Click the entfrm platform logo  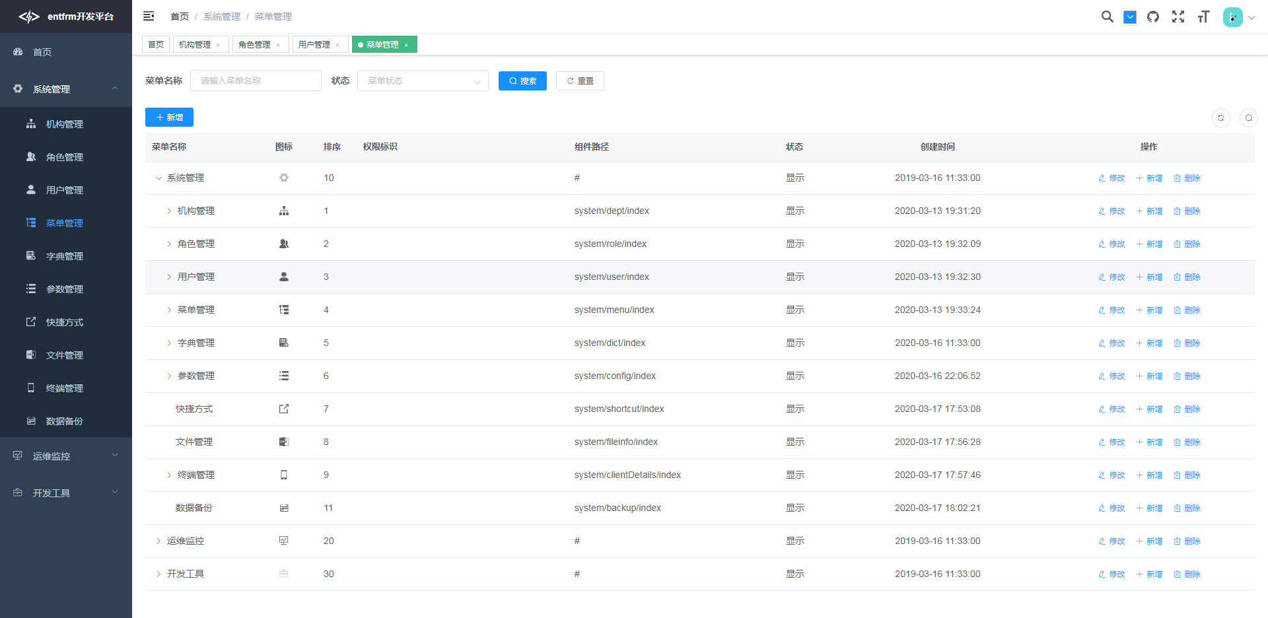pyautogui.click(x=66, y=17)
